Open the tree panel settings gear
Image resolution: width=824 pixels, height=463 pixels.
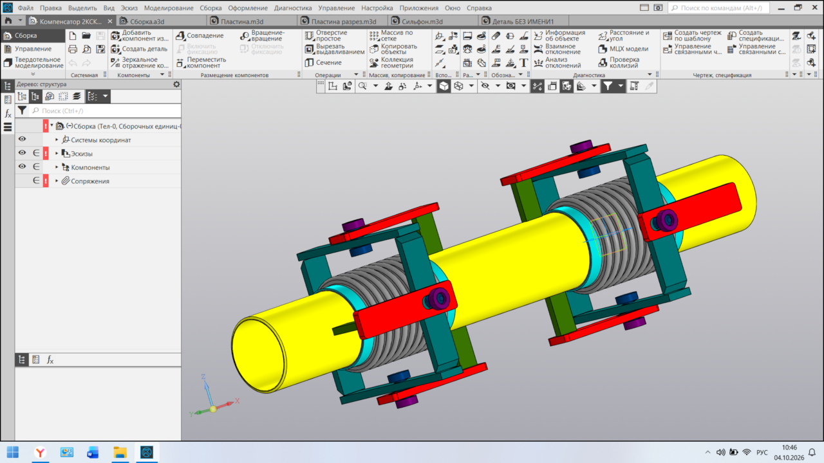click(x=177, y=84)
